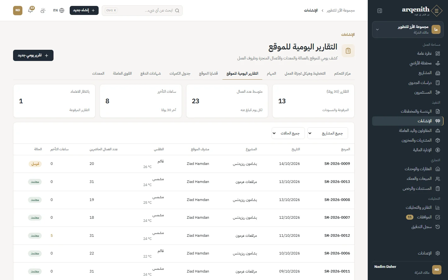Viewport: 448px width, 280px height.
Task: Open سجل التدقيق sidebar icon
Action: [438, 227]
